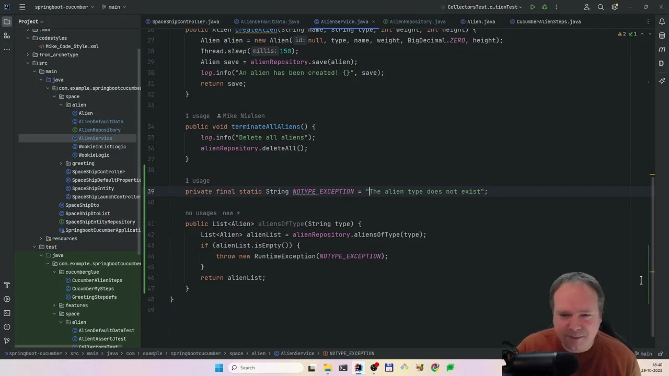Viewport: 669px width, 376px height.
Task: Switch to CucumberAlienSteps.java tab
Action: 548,21
